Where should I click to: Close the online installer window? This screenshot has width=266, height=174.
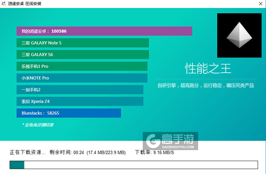261,4
